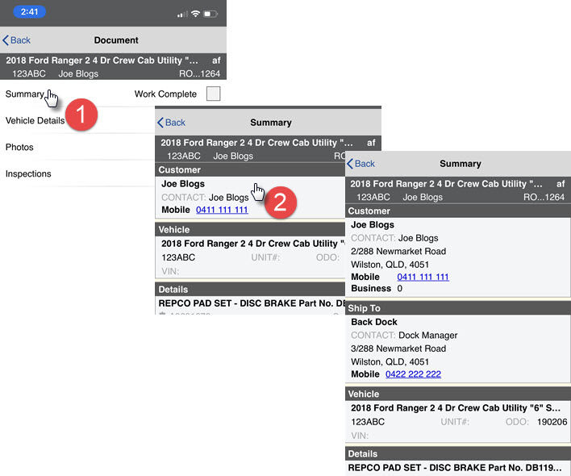Tap the battery status icon
The width and height of the screenshot is (571, 476).
(x=210, y=14)
